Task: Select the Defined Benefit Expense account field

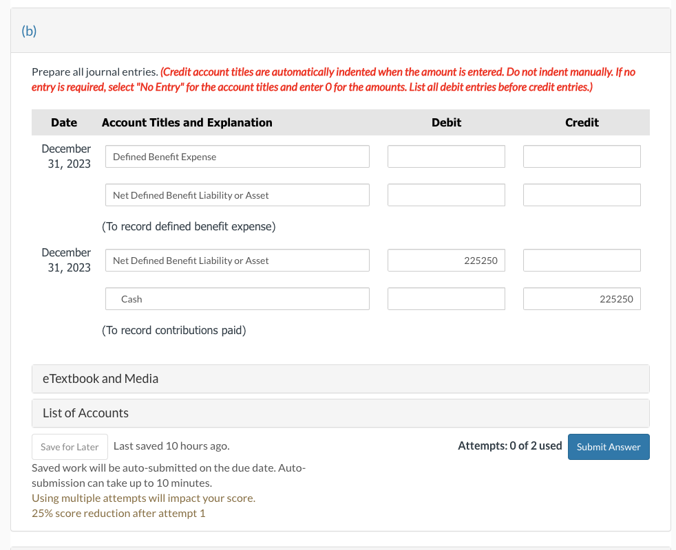Action: click(x=237, y=156)
